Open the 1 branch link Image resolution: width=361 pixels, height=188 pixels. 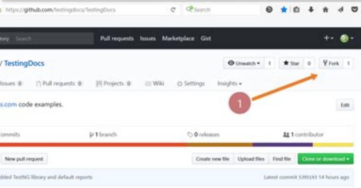point(103,135)
